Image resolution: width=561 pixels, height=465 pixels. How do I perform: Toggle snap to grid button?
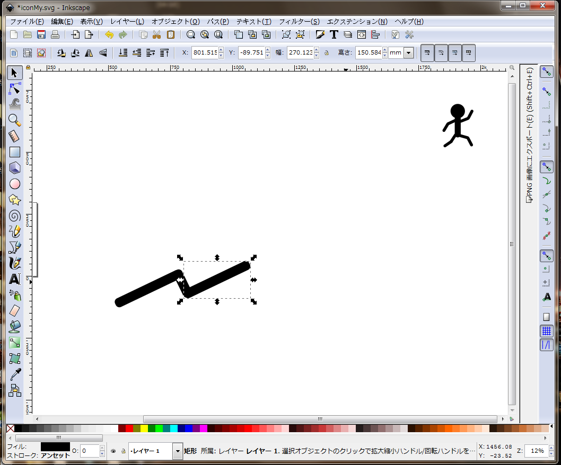546,332
